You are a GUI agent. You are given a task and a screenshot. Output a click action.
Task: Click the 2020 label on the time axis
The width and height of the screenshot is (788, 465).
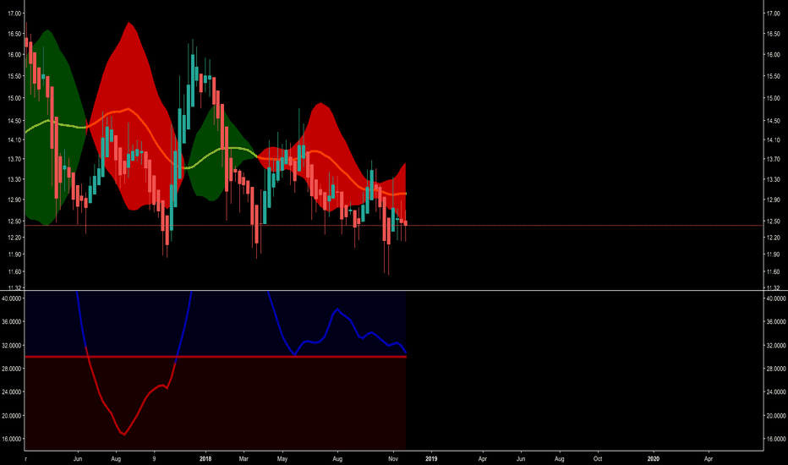[x=654, y=458]
